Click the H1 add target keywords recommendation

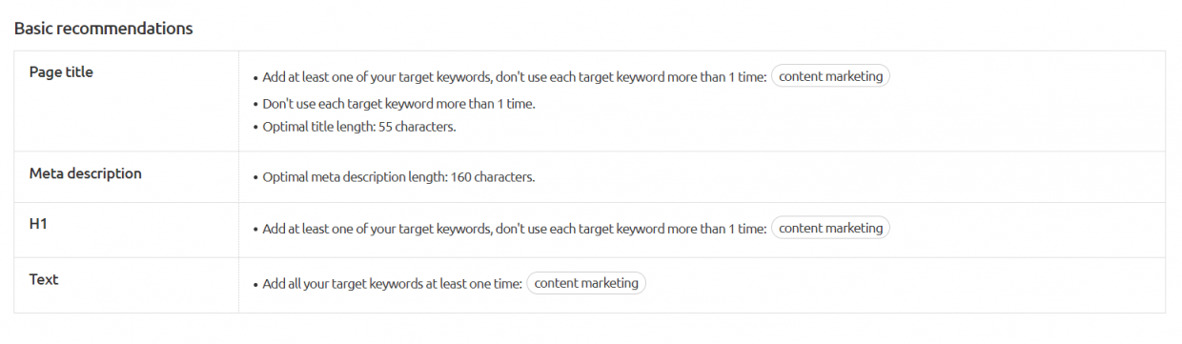(514, 229)
